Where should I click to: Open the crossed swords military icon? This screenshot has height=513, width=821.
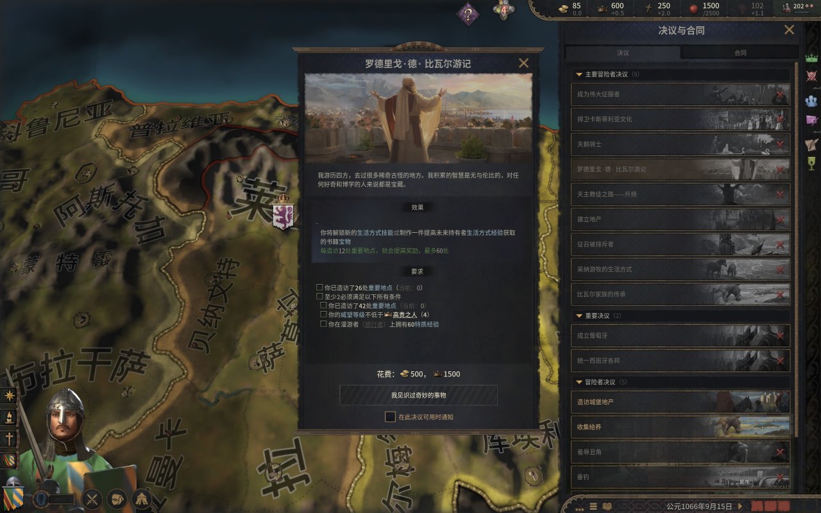pyautogui.click(x=93, y=498)
